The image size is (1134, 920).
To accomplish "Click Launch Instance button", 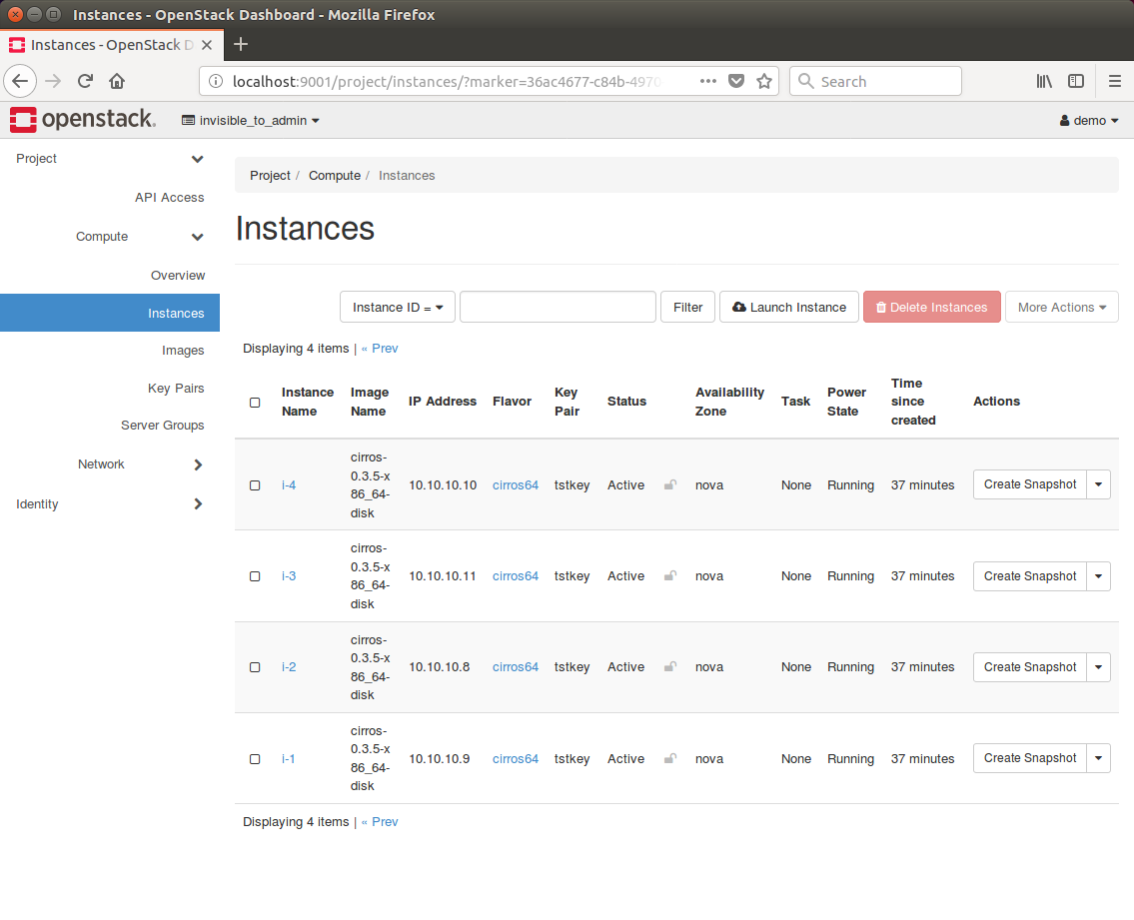I will click(x=789, y=308).
